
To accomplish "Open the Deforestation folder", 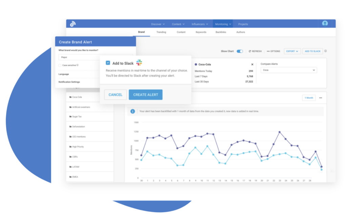I will 90,127.
